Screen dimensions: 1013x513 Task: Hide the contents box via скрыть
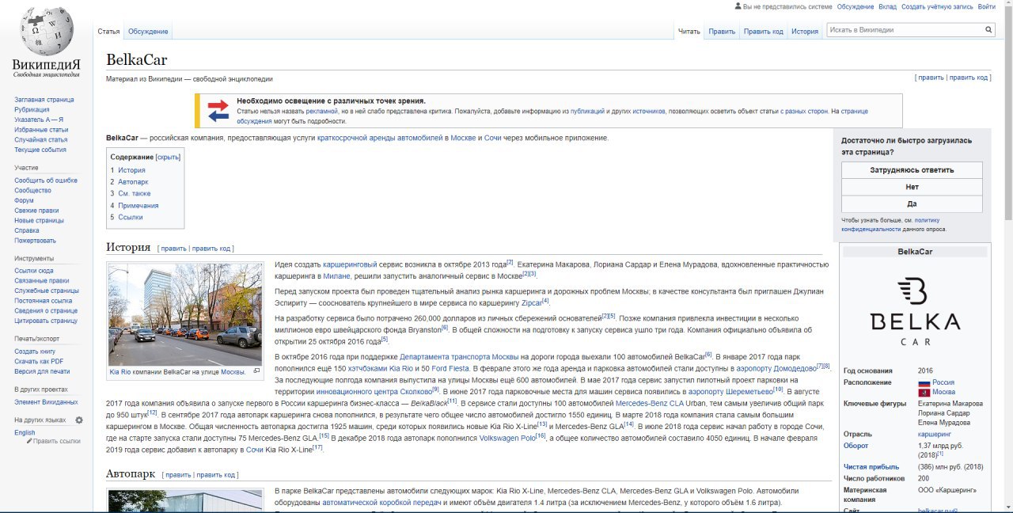point(168,157)
